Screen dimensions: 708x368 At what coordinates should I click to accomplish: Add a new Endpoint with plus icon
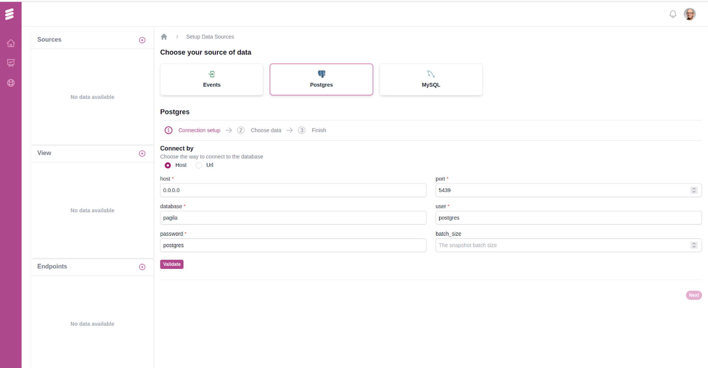[x=142, y=267]
